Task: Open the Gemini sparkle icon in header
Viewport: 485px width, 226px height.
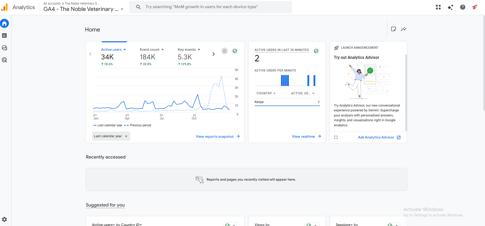Action: [x=450, y=7]
